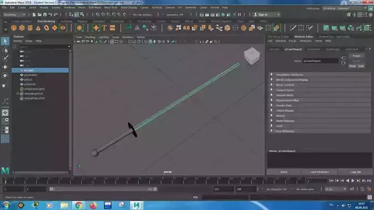Click the Play forwards button
The width and height of the screenshot is (374, 210).
click(x=353, y=181)
